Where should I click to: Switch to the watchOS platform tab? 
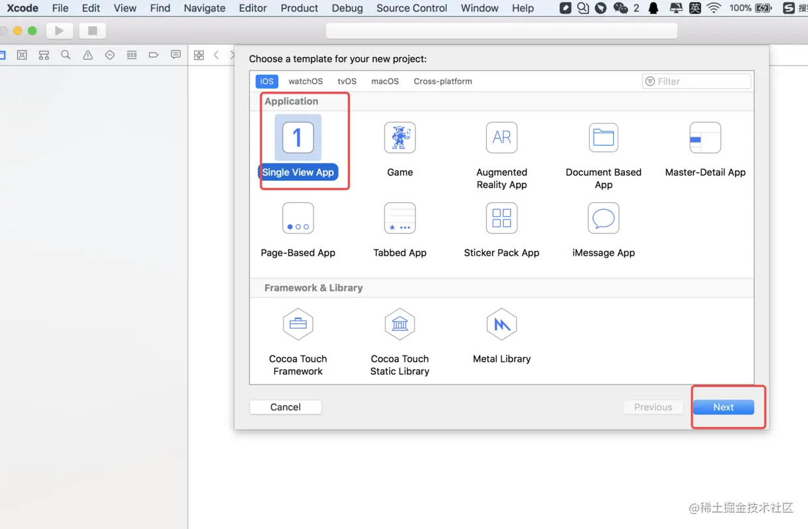coord(306,81)
